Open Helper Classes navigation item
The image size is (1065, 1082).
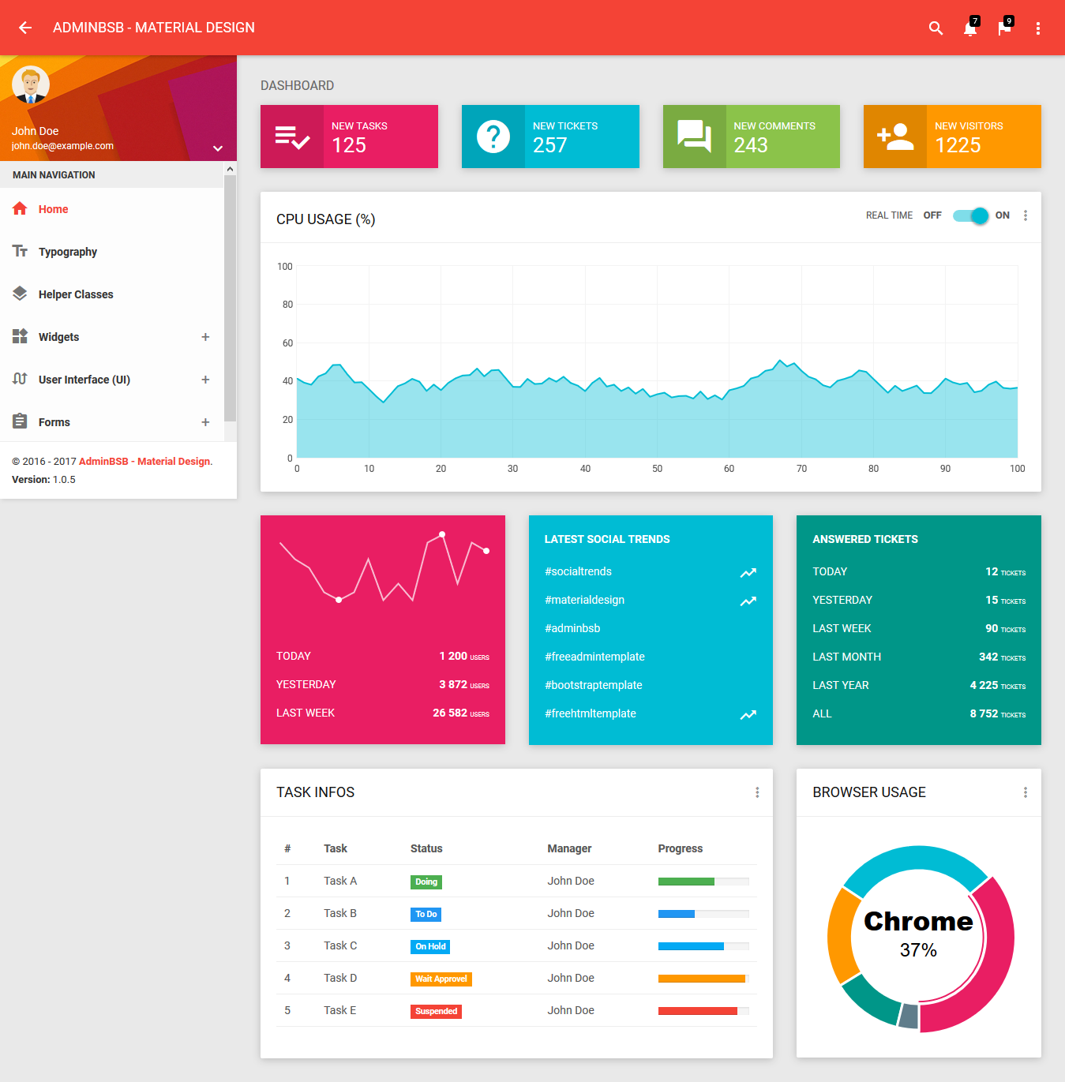76,294
